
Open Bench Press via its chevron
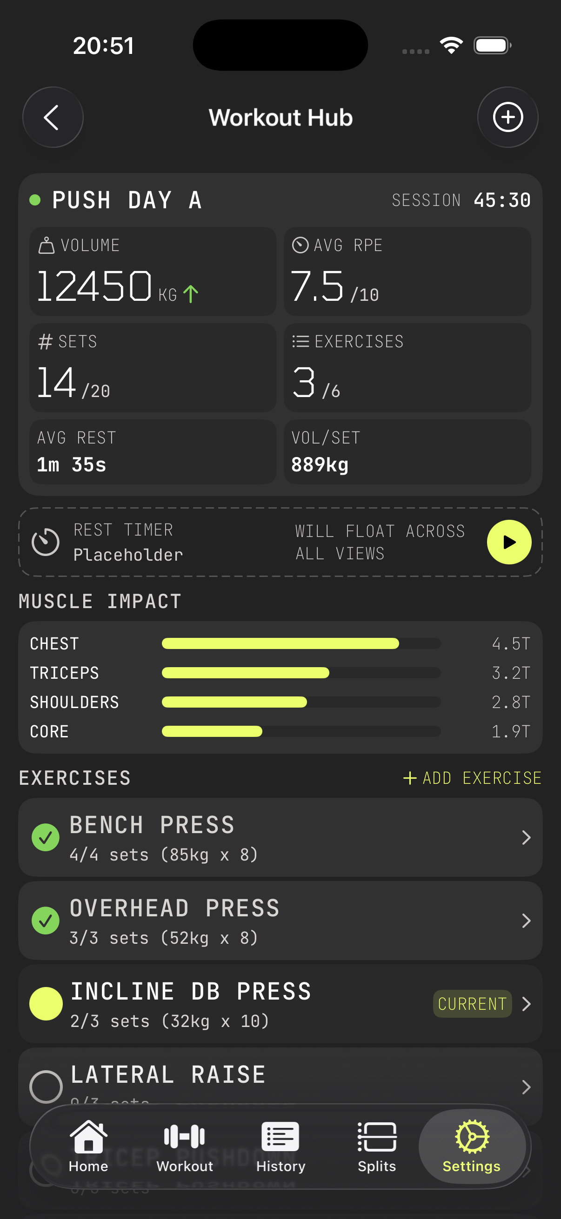(527, 838)
